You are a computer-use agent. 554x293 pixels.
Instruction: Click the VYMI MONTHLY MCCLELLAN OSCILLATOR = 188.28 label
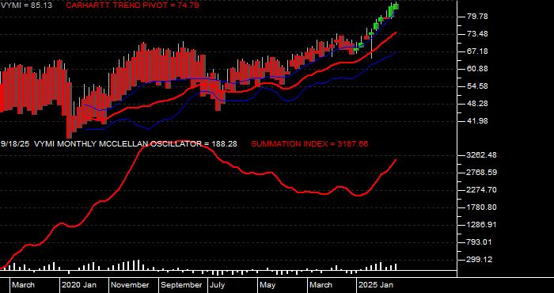(135, 144)
